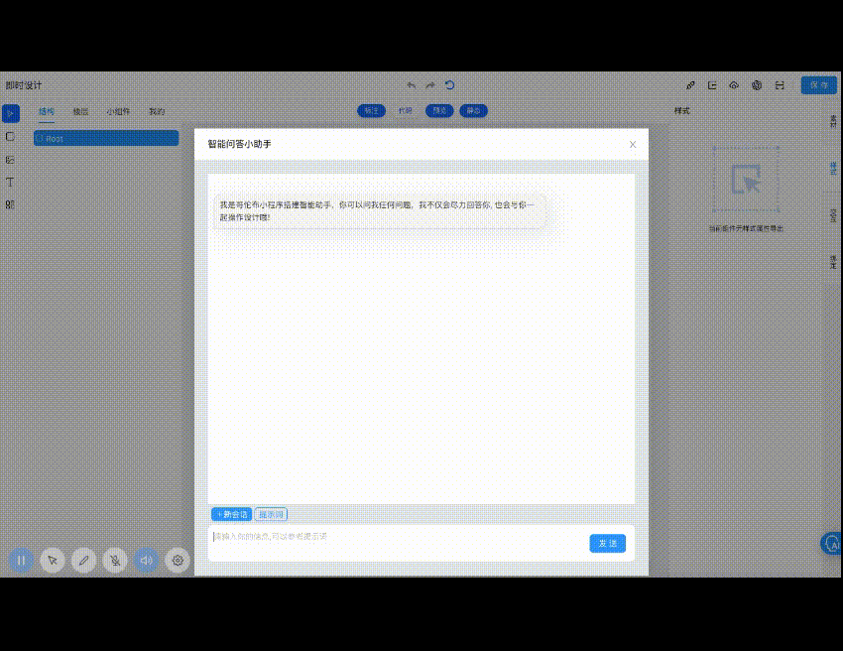Click the blue refresh icon in top toolbar
Screen dimensions: 843x651
pyautogui.click(x=450, y=85)
